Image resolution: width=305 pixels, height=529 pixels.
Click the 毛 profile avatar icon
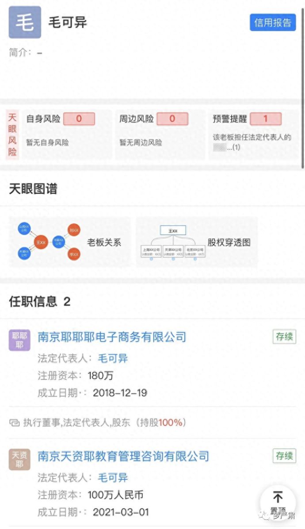click(x=25, y=22)
